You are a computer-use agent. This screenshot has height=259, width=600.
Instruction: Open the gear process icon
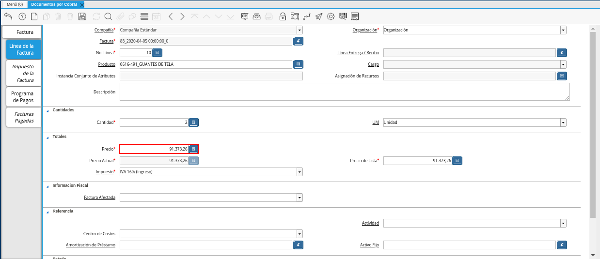[331, 16]
